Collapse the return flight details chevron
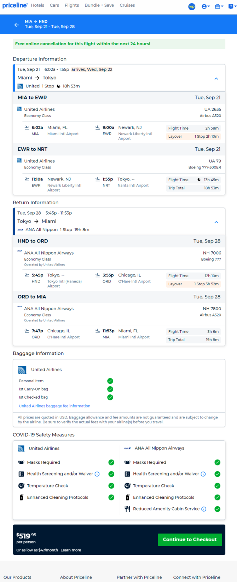237x582 pixels. coord(216,222)
